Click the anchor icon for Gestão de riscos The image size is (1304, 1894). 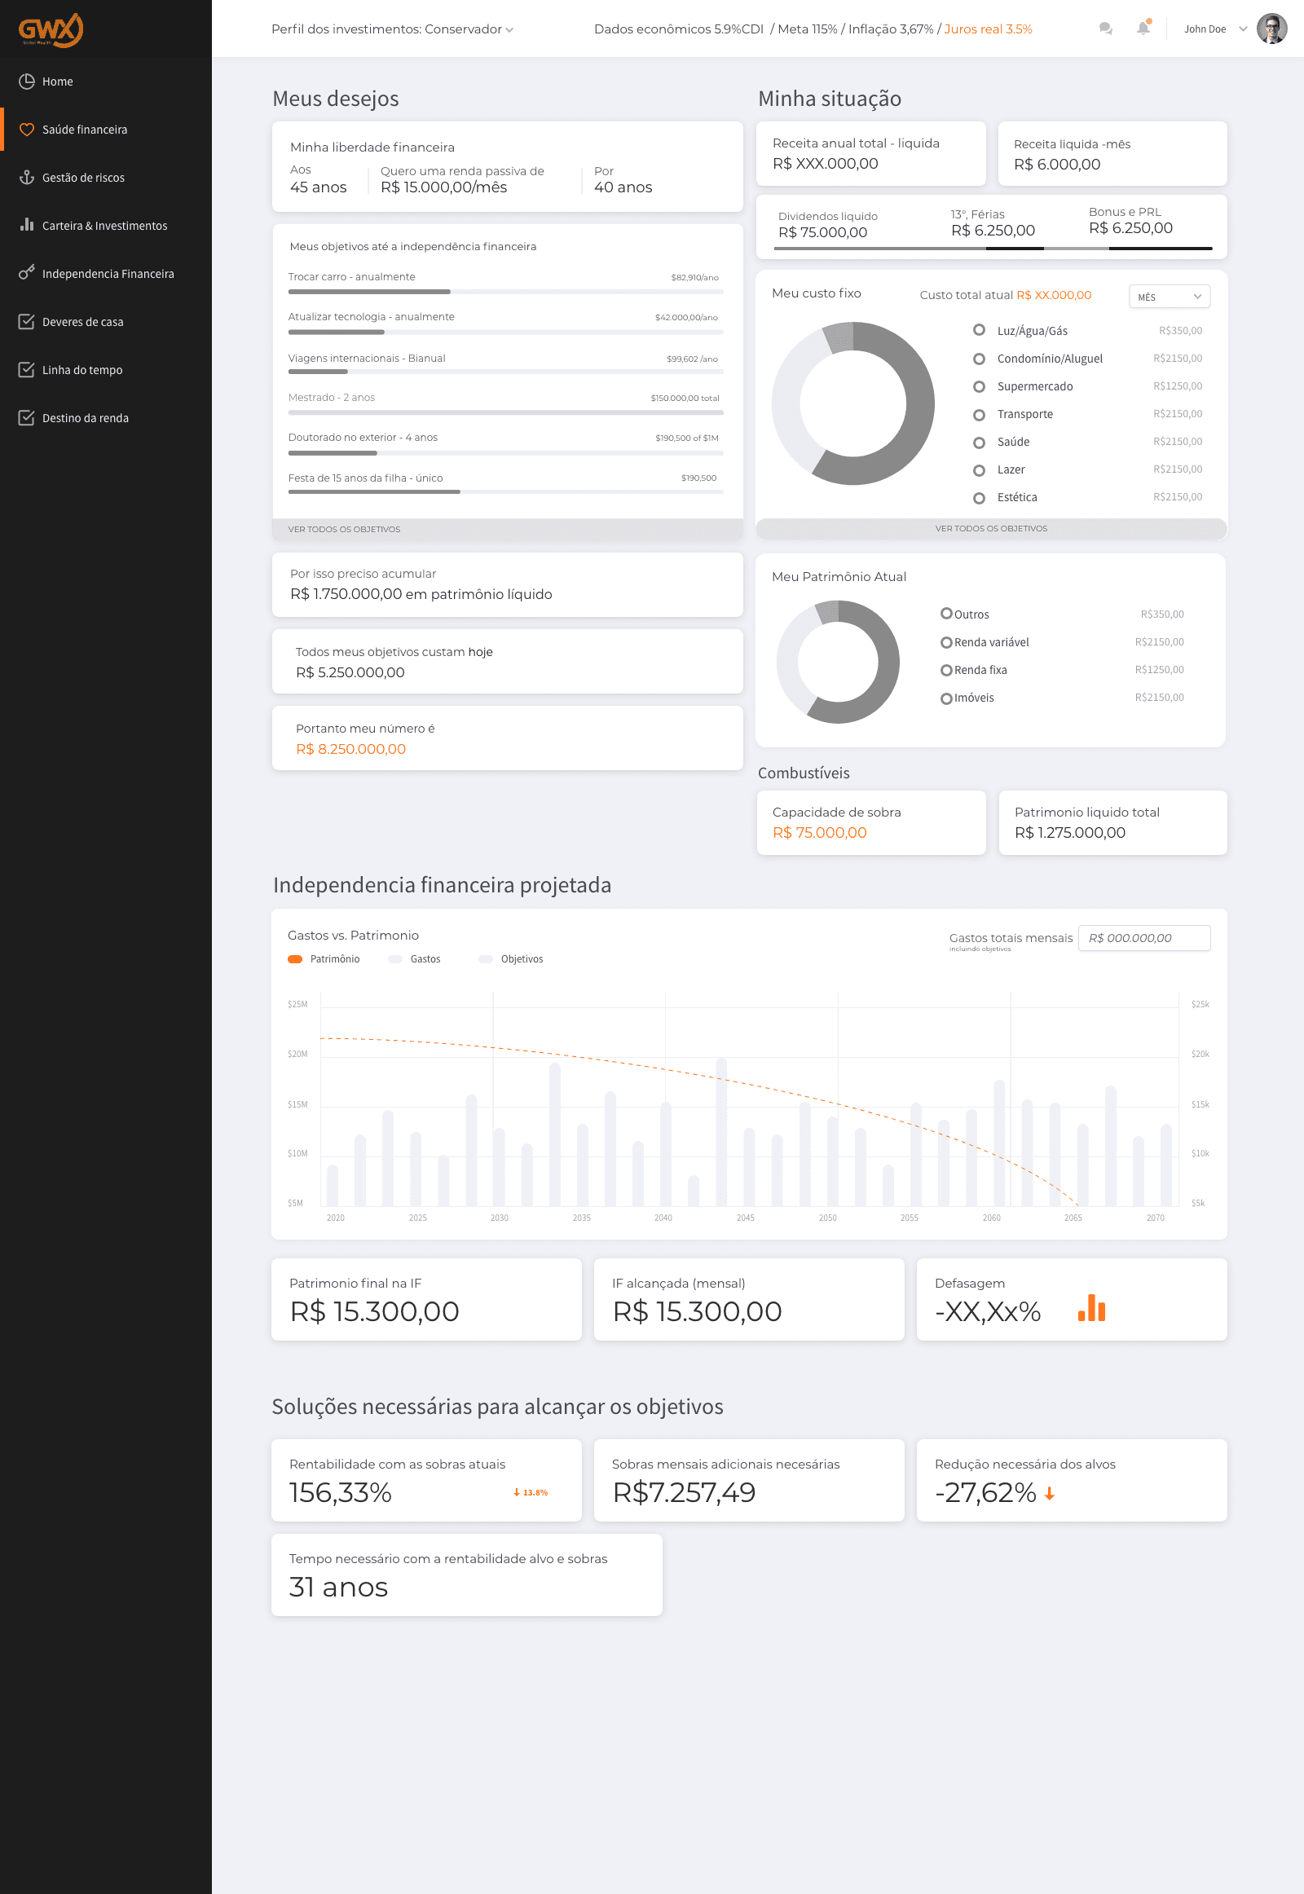pyautogui.click(x=27, y=178)
